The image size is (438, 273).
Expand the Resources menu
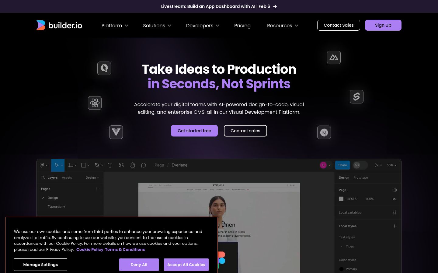(x=283, y=25)
